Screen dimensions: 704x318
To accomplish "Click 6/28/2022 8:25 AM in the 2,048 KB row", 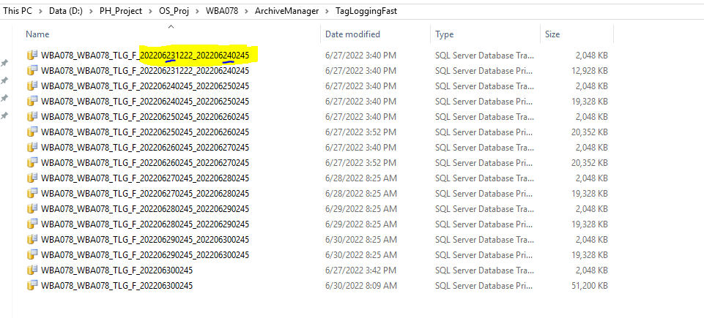I will (361, 178).
